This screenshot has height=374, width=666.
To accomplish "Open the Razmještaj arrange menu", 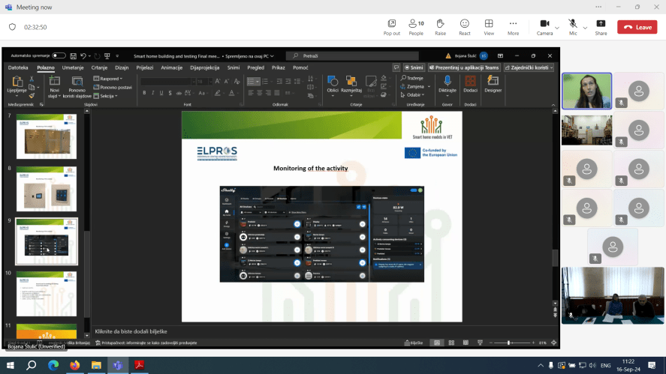I will 351,86.
